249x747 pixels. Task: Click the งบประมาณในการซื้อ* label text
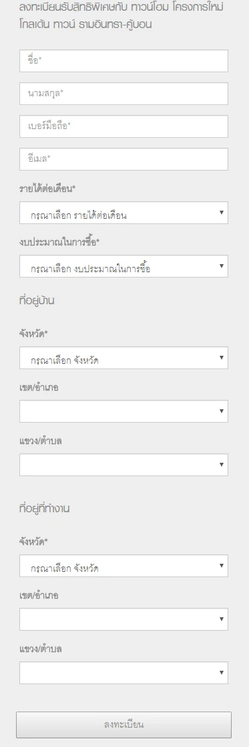point(59,243)
